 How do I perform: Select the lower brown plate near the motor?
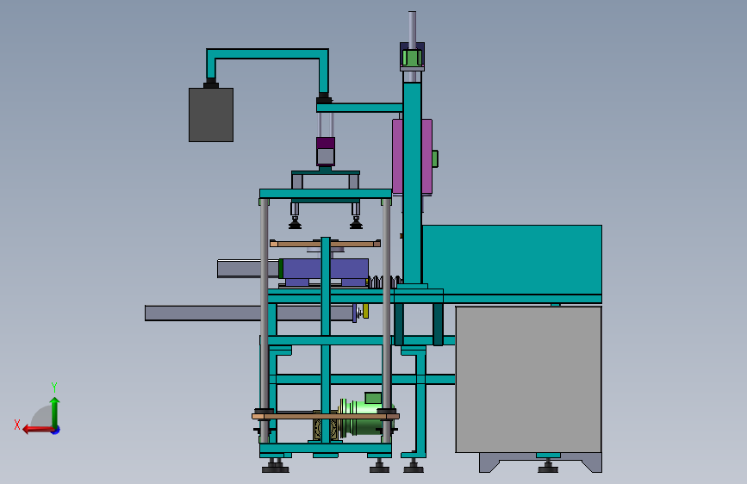326,416
